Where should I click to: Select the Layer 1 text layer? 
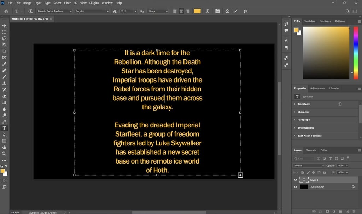coord(325,180)
